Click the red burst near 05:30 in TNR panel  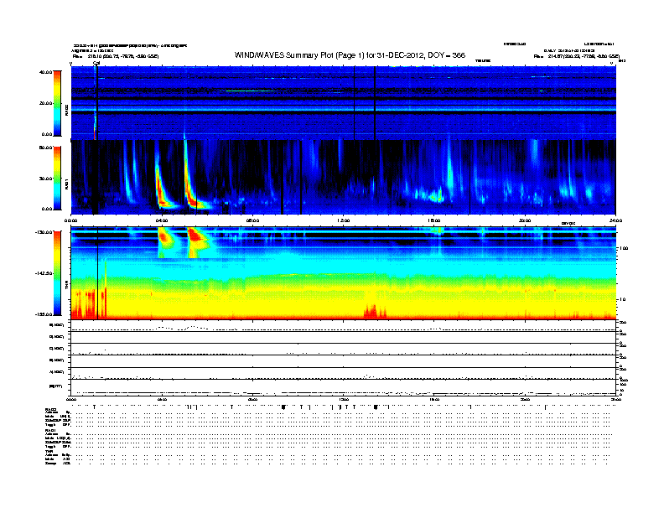click(196, 237)
